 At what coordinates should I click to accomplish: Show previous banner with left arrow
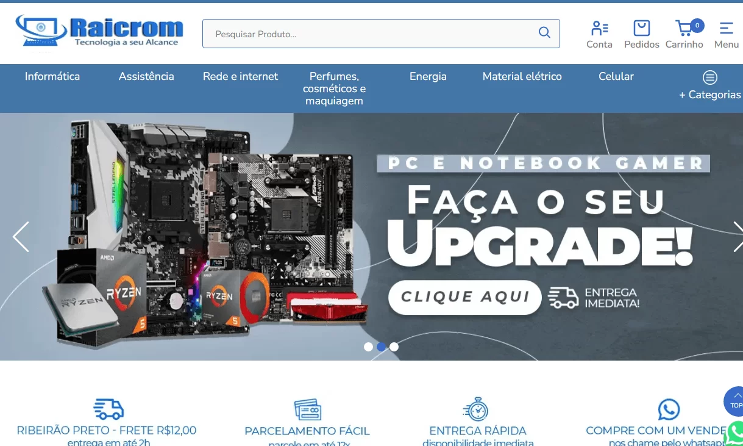pyautogui.click(x=21, y=237)
